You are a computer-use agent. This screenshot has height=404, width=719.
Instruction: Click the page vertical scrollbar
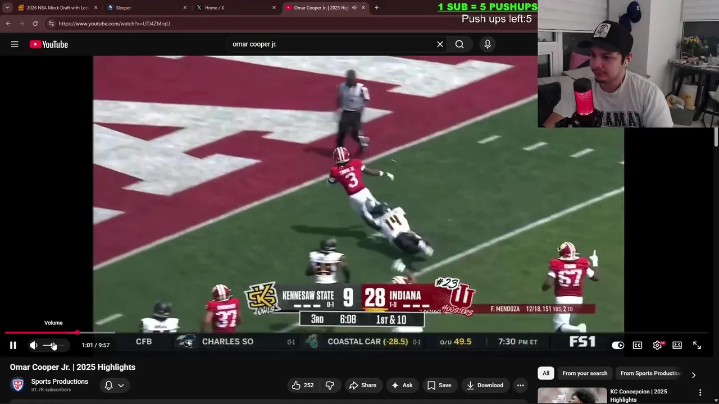tap(716, 137)
